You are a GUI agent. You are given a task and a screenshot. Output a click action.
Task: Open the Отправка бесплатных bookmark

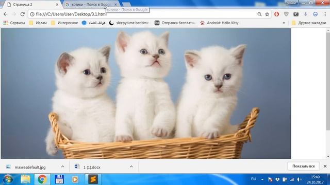coord(175,23)
